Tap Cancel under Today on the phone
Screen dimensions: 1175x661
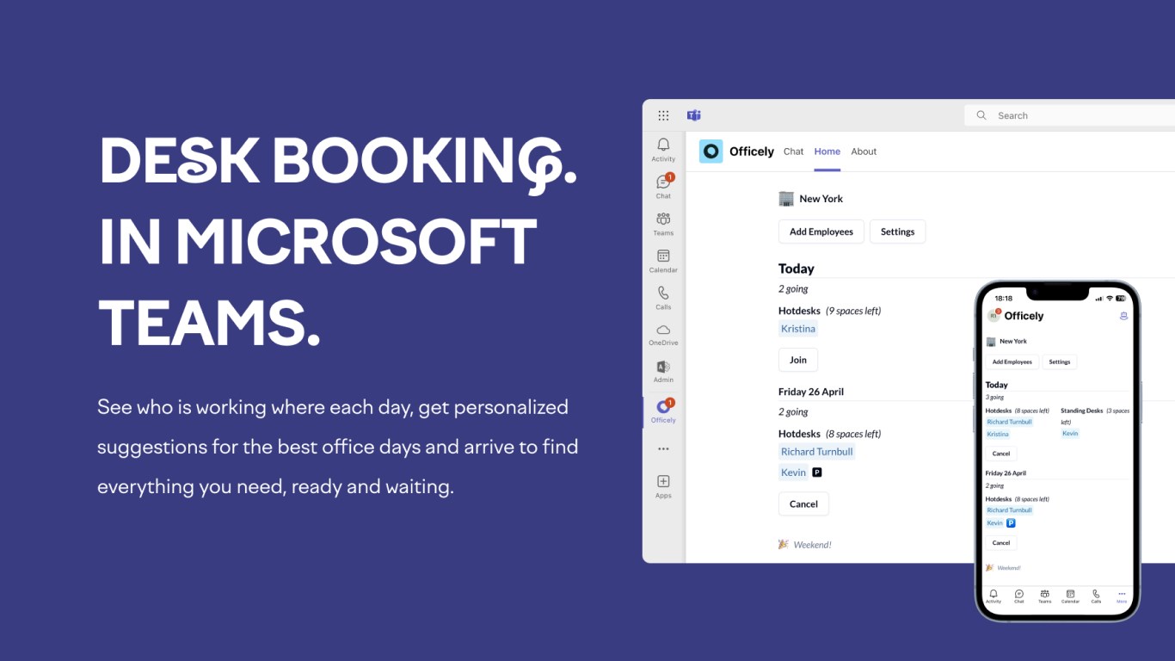[1001, 454]
